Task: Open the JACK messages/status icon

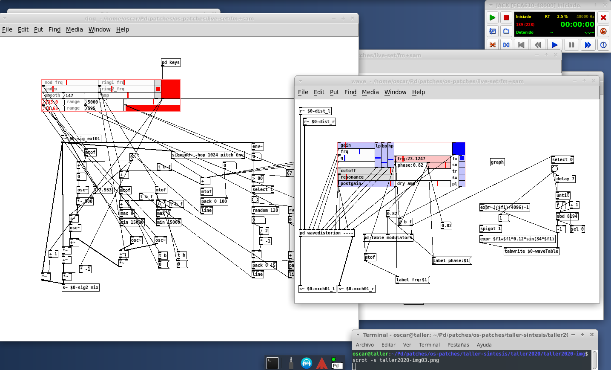Action: pyautogui.click(x=493, y=31)
